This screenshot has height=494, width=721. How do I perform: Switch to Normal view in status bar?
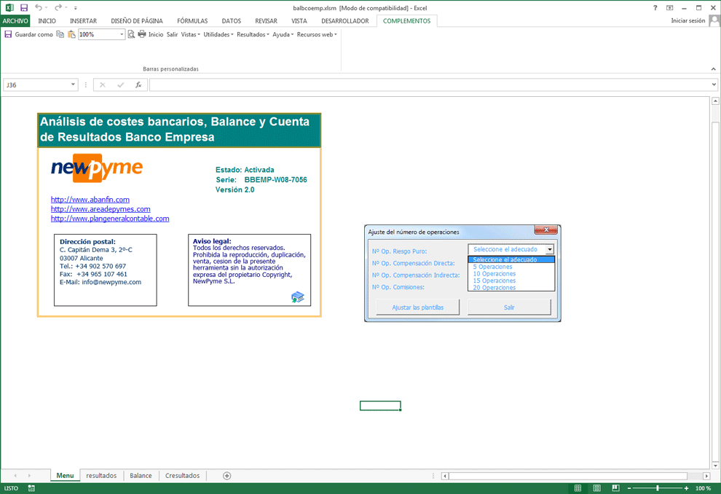pos(578,488)
